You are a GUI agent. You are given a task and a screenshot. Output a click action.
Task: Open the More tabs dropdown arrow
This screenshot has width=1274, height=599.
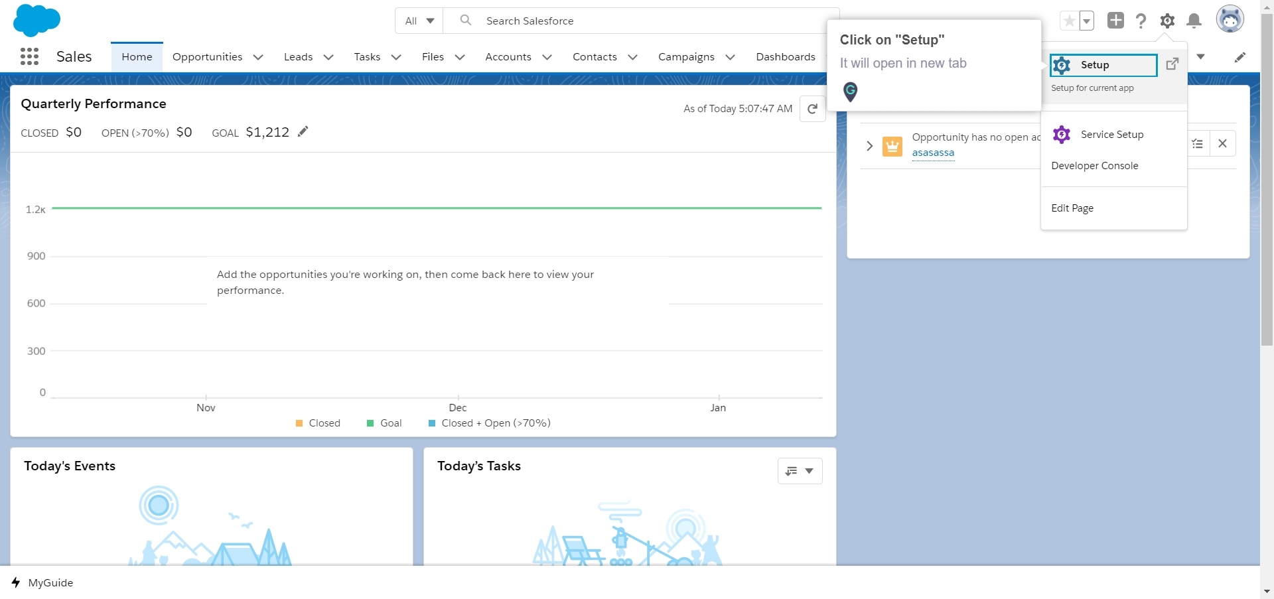pyautogui.click(x=1200, y=56)
